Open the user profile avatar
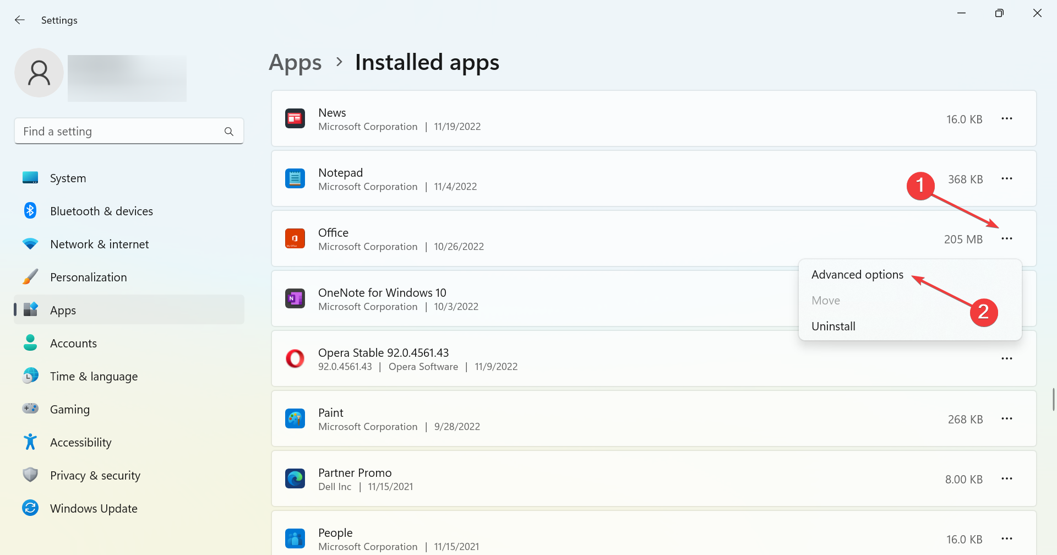1057x555 pixels. [39, 73]
